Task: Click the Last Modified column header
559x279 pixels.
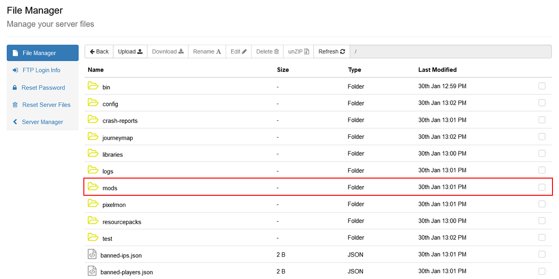Action: tap(437, 70)
